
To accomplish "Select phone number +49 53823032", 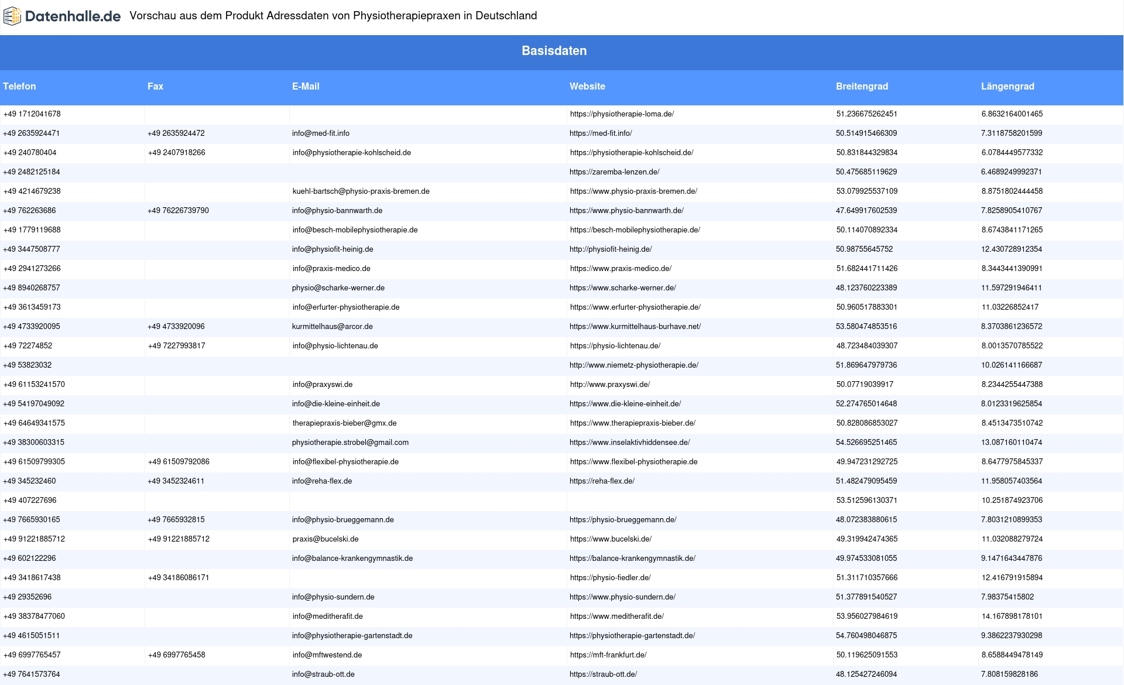I will pyautogui.click(x=28, y=365).
